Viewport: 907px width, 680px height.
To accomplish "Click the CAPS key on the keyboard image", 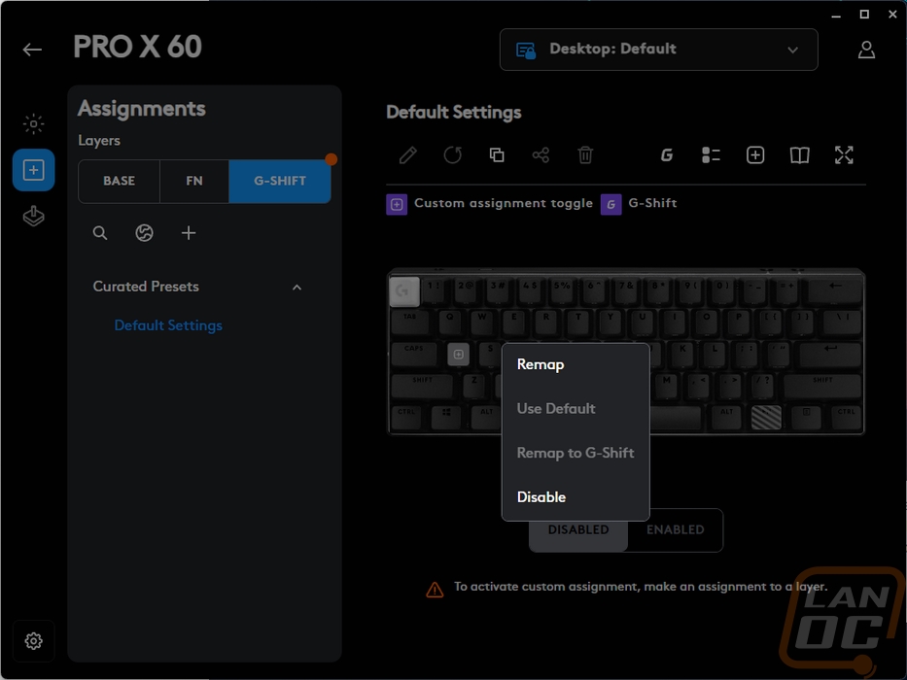I will tap(413, 354).
